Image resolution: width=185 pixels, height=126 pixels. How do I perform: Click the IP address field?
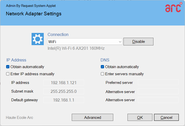64,83
